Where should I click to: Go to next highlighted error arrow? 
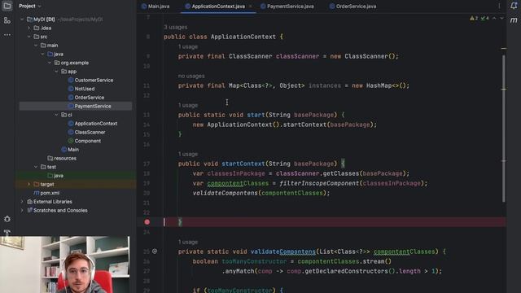pyautogui.click(x=501, y=18)
